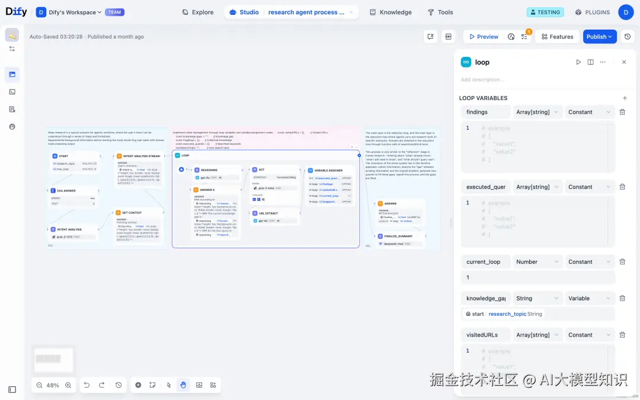
Task: Open user avatar D account menu
Action: [x=626, y=12]
